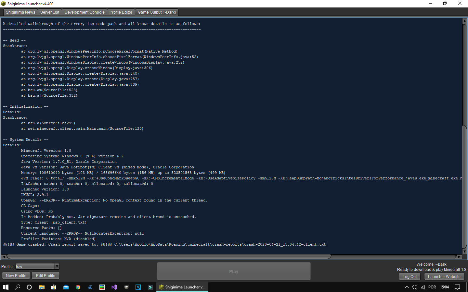Click the '-- Head --' heading
468x292 pixels.
pos(14,40)
